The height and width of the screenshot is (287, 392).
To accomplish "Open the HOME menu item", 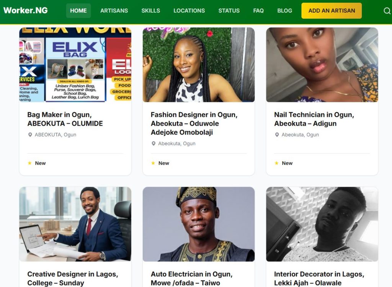I will [78, 11].
